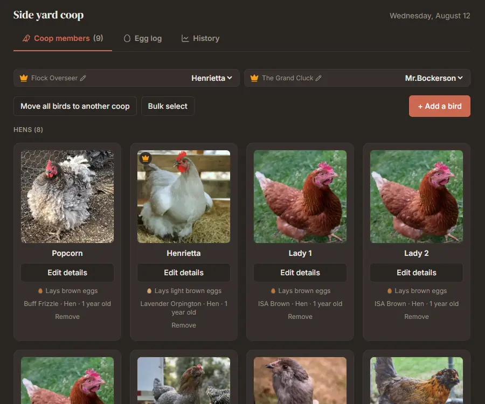Open Lady 1's photo thumbnail
Screen dimensions: 485x404
300,197
